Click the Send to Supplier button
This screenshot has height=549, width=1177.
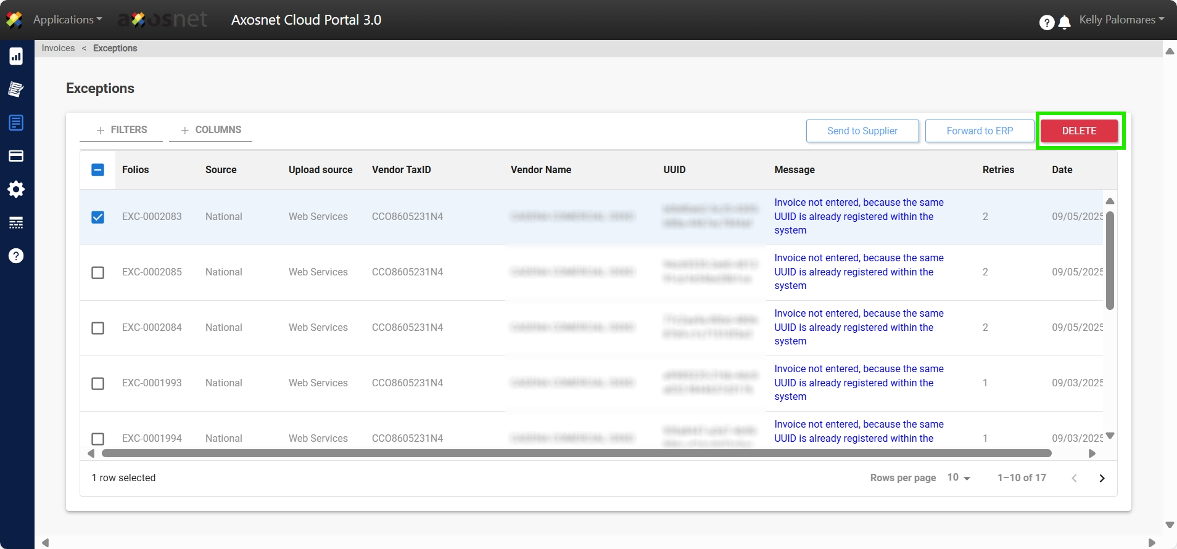(x=862, y=131)
